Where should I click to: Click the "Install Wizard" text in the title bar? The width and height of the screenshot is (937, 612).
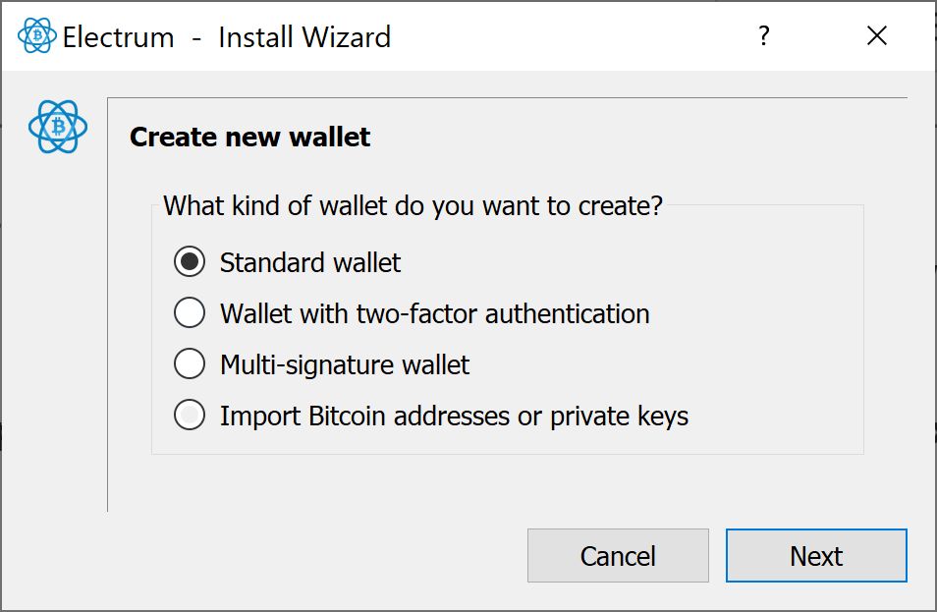(x=304, y=37)
